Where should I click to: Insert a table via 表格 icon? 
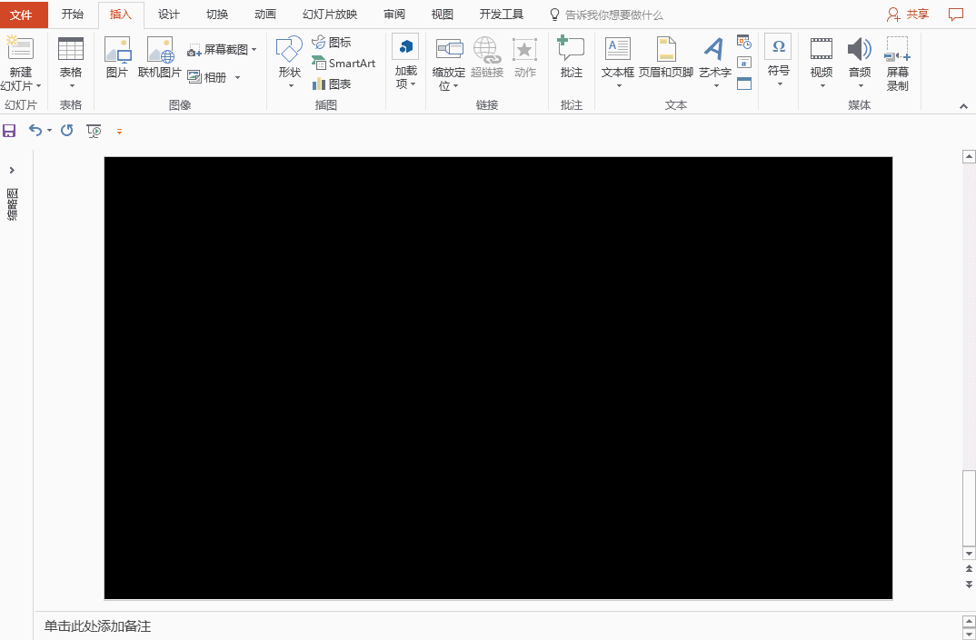[70, 48]
